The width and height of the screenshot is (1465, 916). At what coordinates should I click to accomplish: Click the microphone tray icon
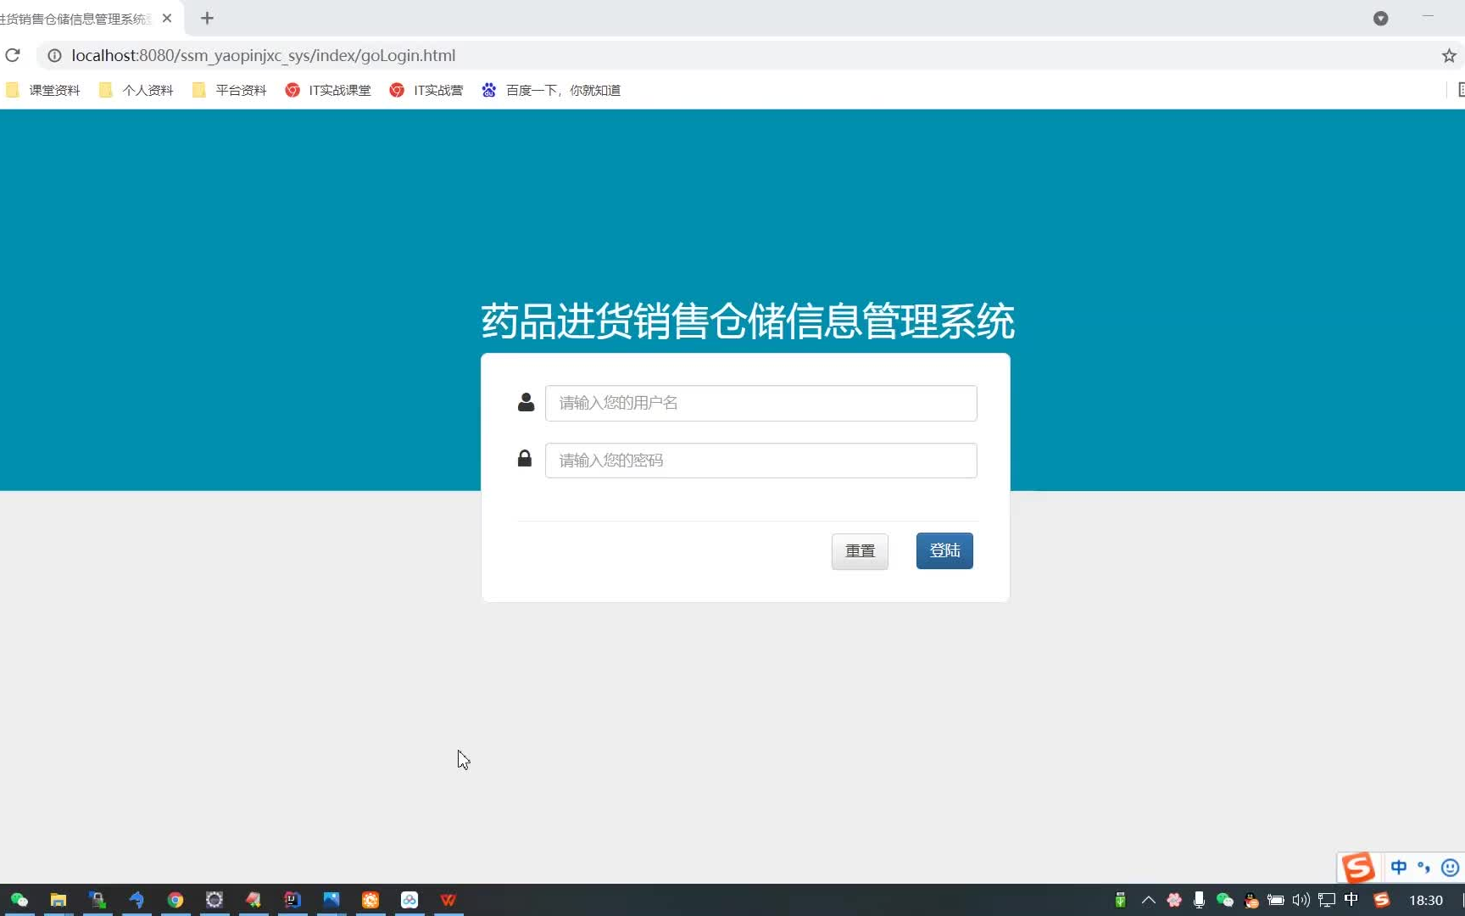[1199, 900]
